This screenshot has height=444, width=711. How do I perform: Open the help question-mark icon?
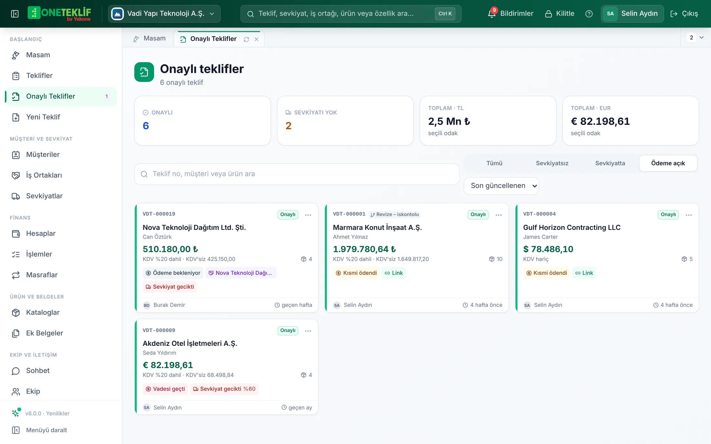589,14
